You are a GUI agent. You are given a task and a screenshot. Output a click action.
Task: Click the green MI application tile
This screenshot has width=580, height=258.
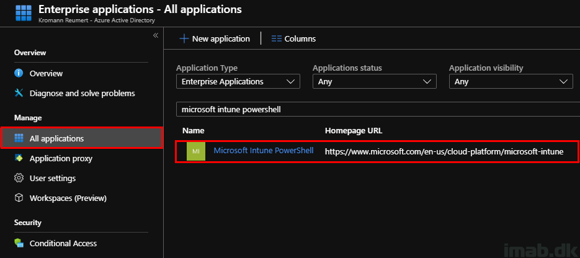point(195,151)
